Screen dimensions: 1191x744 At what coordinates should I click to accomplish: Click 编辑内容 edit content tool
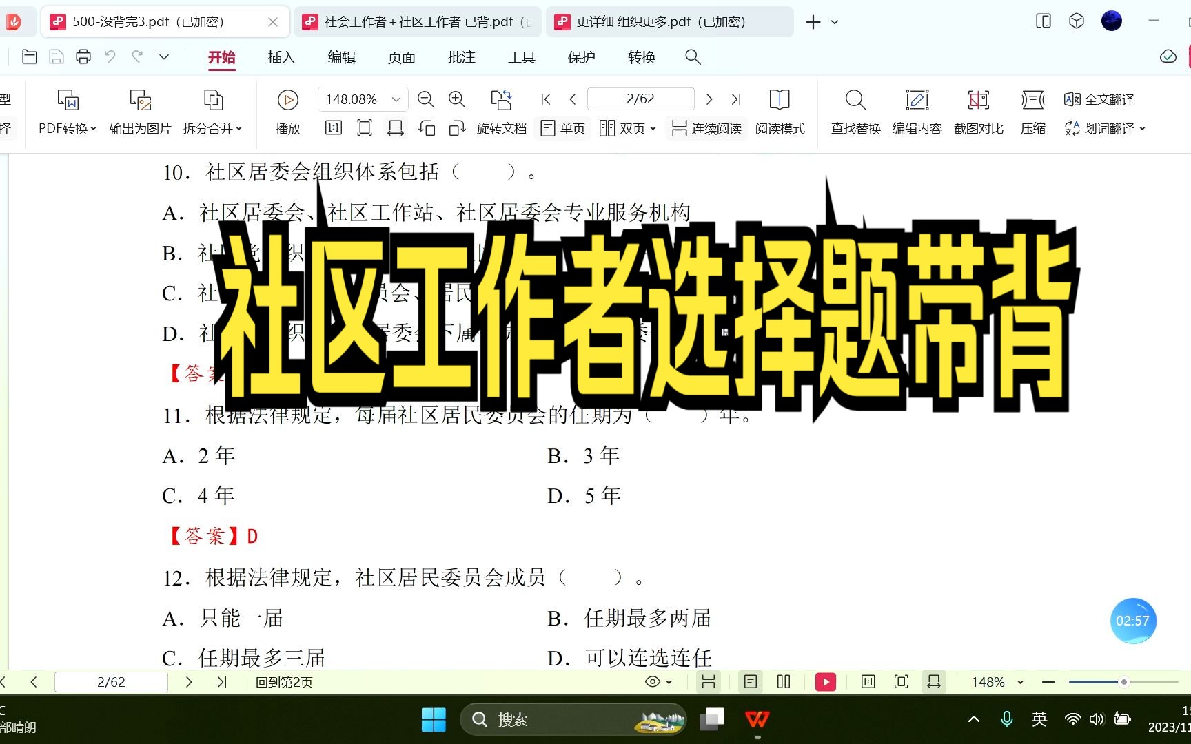917,112
